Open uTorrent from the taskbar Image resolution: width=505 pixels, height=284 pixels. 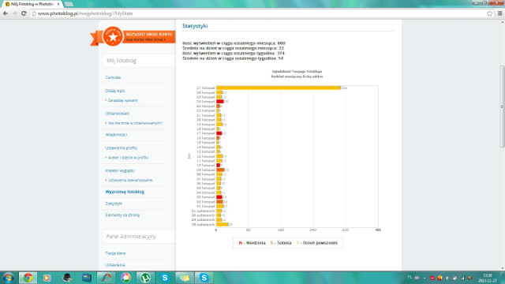click(x=145, y=278)
